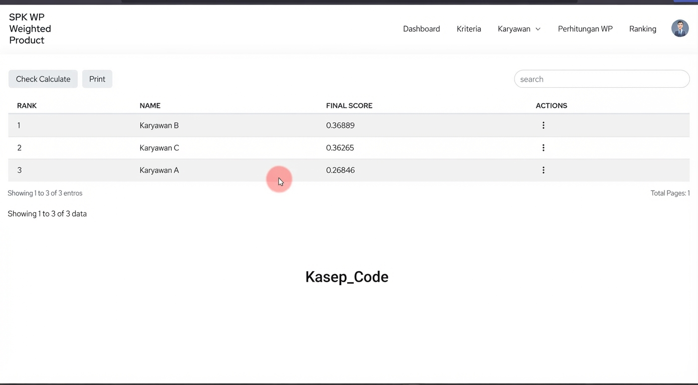Click the SPK WP Weighted Product logo
Image resolution: width=698 pixels, height=385 pixels.
pyautogui.click(x=30, y=29)
